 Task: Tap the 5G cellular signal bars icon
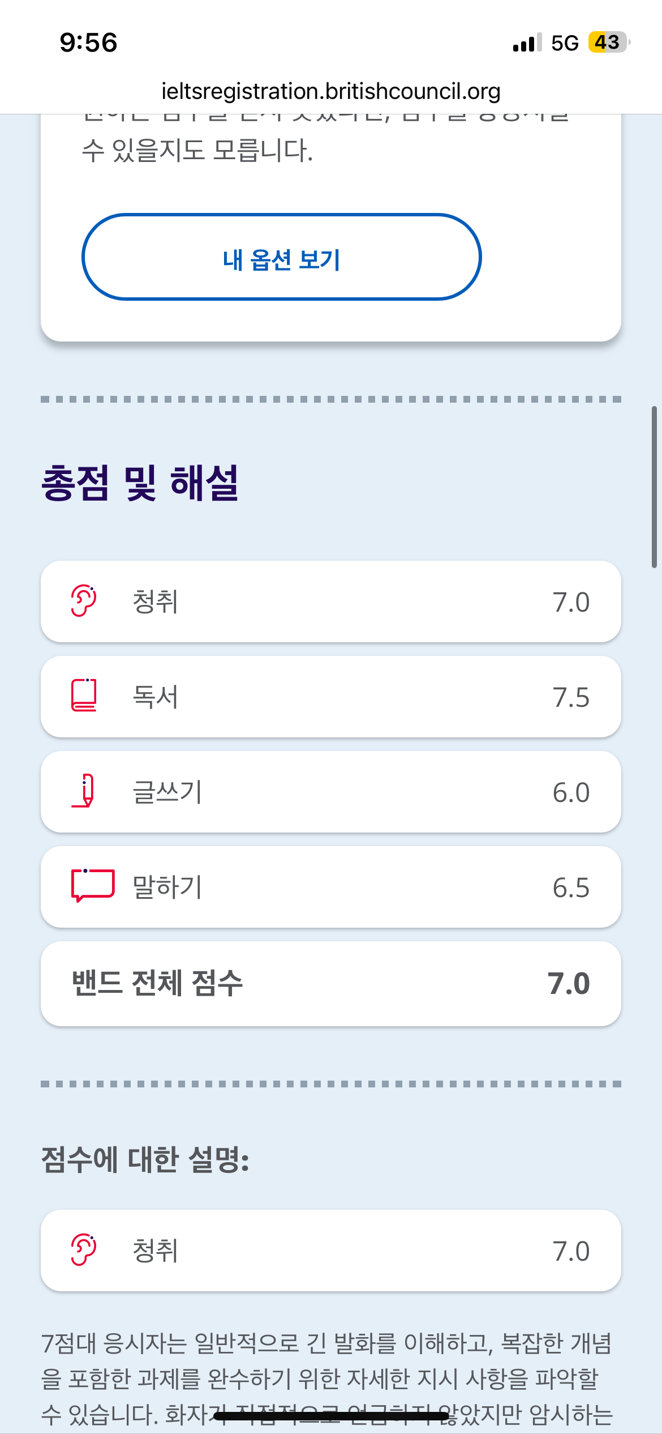click(527, 42)
